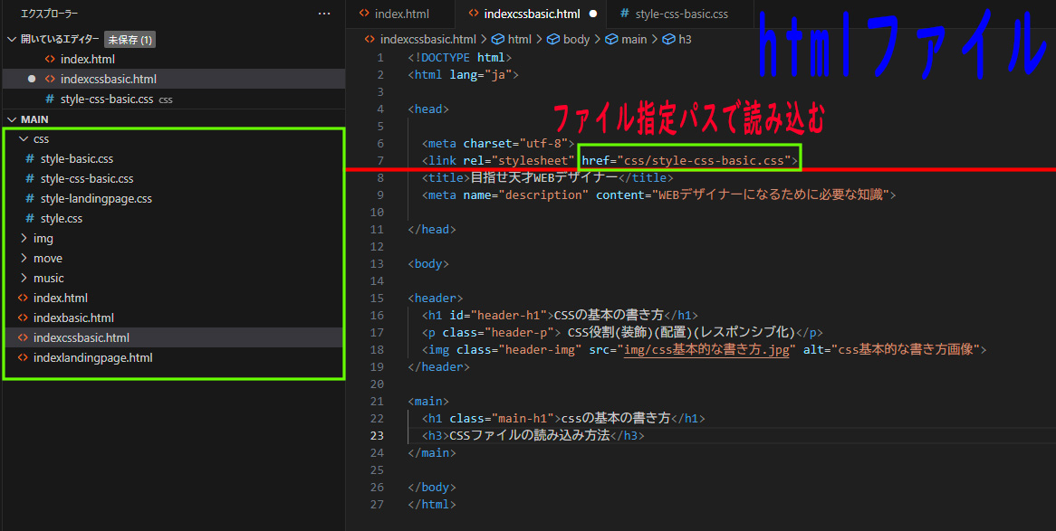The width and height of the screenshot is (1056, 531).
Task: Click line number 7 in gutter
Action: point(380,160)
